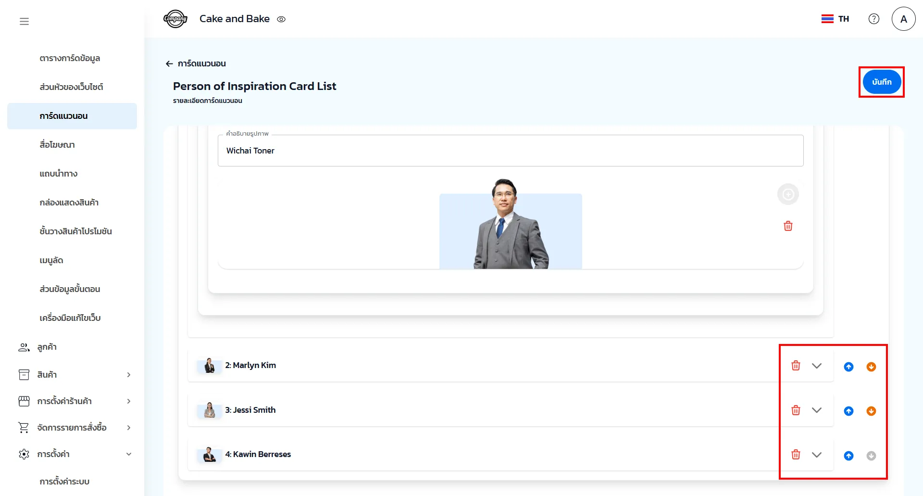The width and height of the screenshot is (923, 496).
Task: Expand the Jessi Smith card details
Action: click(x=816, y=410)
